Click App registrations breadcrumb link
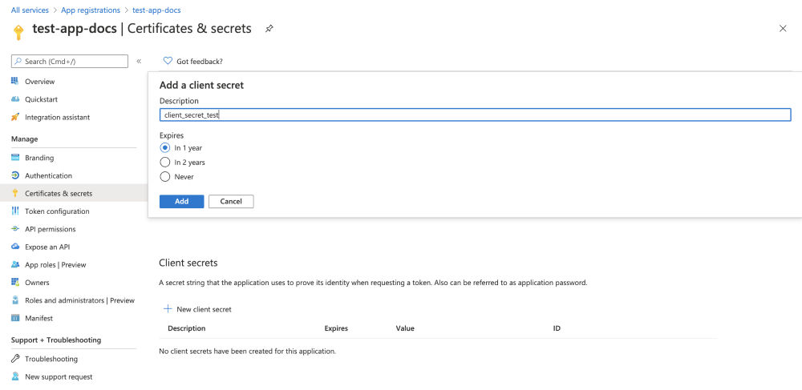This screenshot has width=802, height=390. pyautogui.click(x=90, y=10)
